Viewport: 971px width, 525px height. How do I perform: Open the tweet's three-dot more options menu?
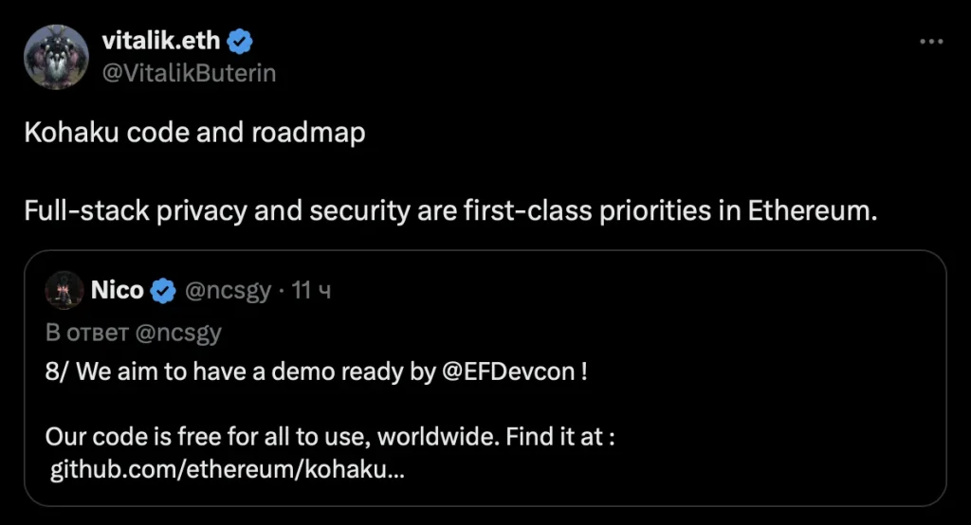932,42
